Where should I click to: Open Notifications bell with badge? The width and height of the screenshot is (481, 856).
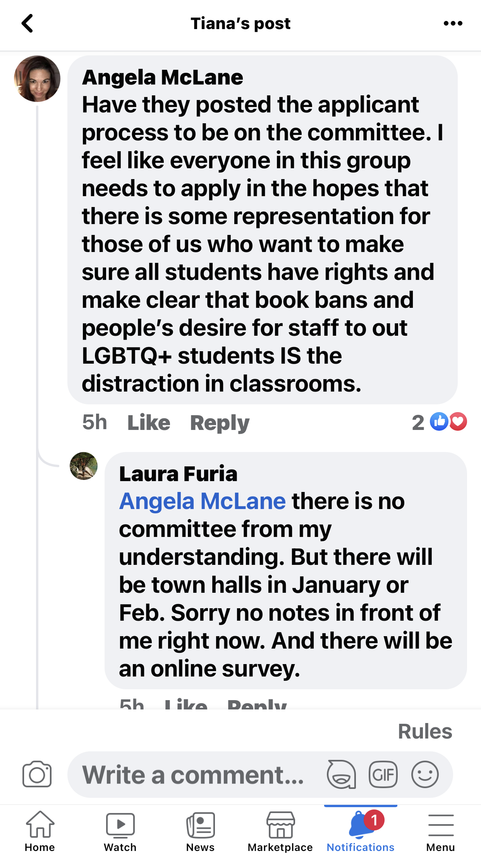361,830
